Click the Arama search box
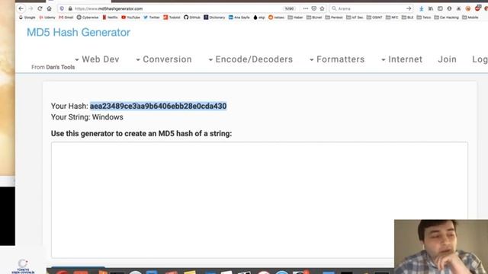Screen dimensions: 488x274 pos(371,8)
